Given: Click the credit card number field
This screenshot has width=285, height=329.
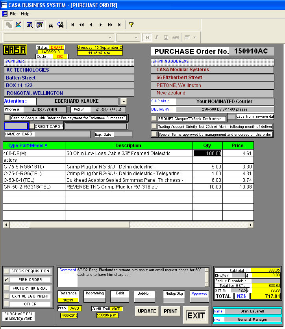Looking at the screenshot, I should (x=96, y=126).
